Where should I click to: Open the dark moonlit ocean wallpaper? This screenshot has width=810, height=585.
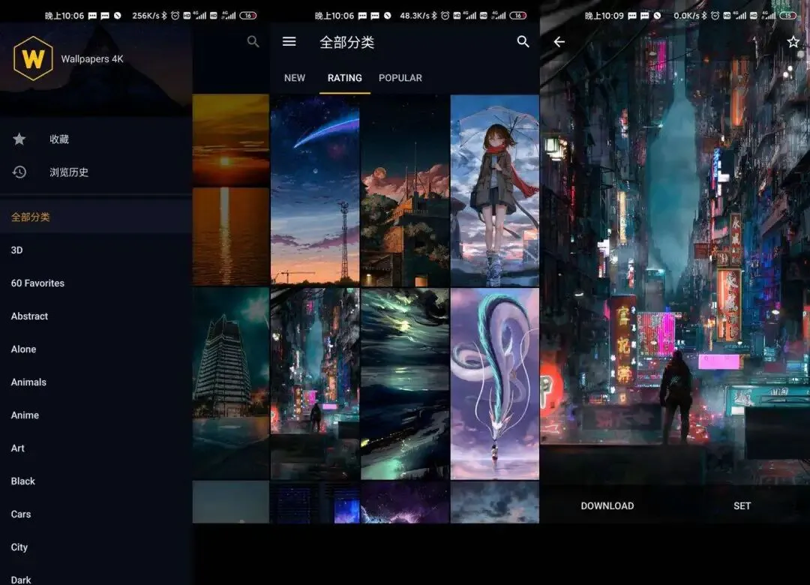pyautogui.click(x=405, y=384)
